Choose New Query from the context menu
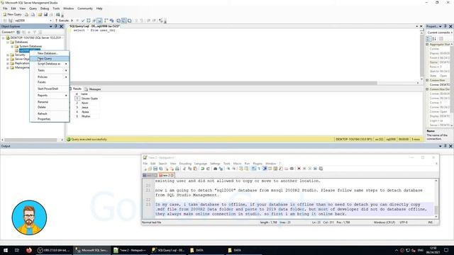Image resolution: width=454 pixels, height=255 pixels. click(50, 58)
